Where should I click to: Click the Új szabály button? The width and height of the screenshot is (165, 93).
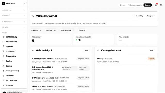[x=138, y=16]
